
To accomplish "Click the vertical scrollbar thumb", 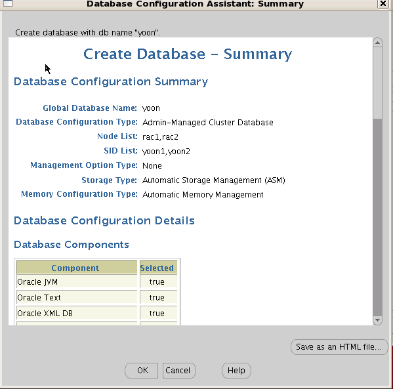I will pyautogui.click(x=377, y=83).
